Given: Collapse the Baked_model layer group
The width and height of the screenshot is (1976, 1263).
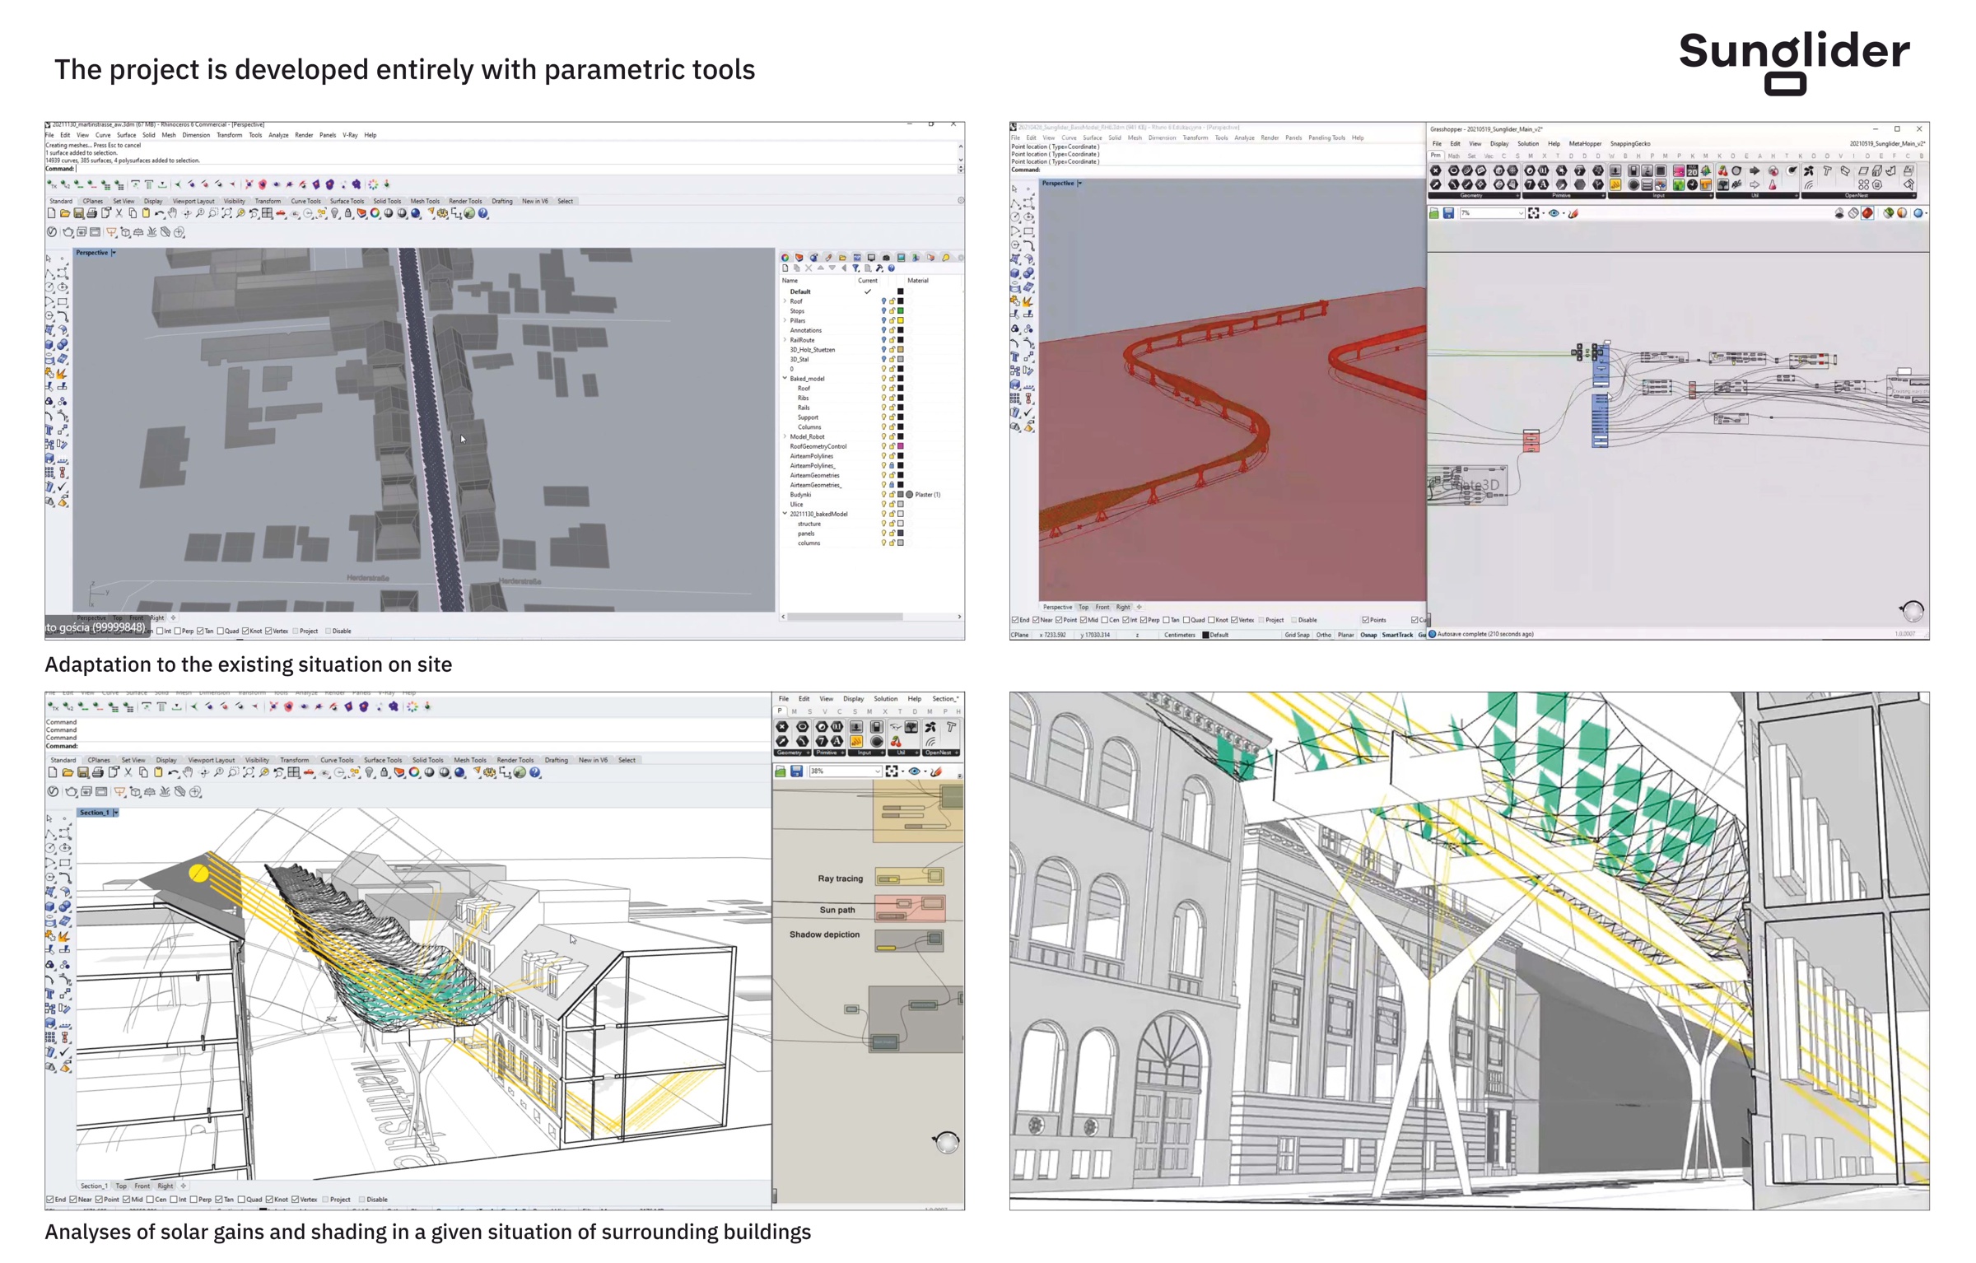Looking at the screenshot, I should [x=785, y=379].
